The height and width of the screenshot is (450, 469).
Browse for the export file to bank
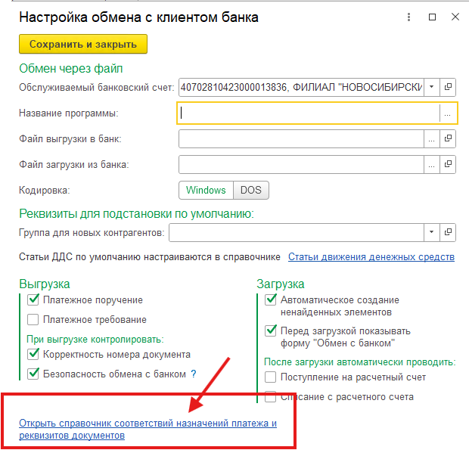432,138
